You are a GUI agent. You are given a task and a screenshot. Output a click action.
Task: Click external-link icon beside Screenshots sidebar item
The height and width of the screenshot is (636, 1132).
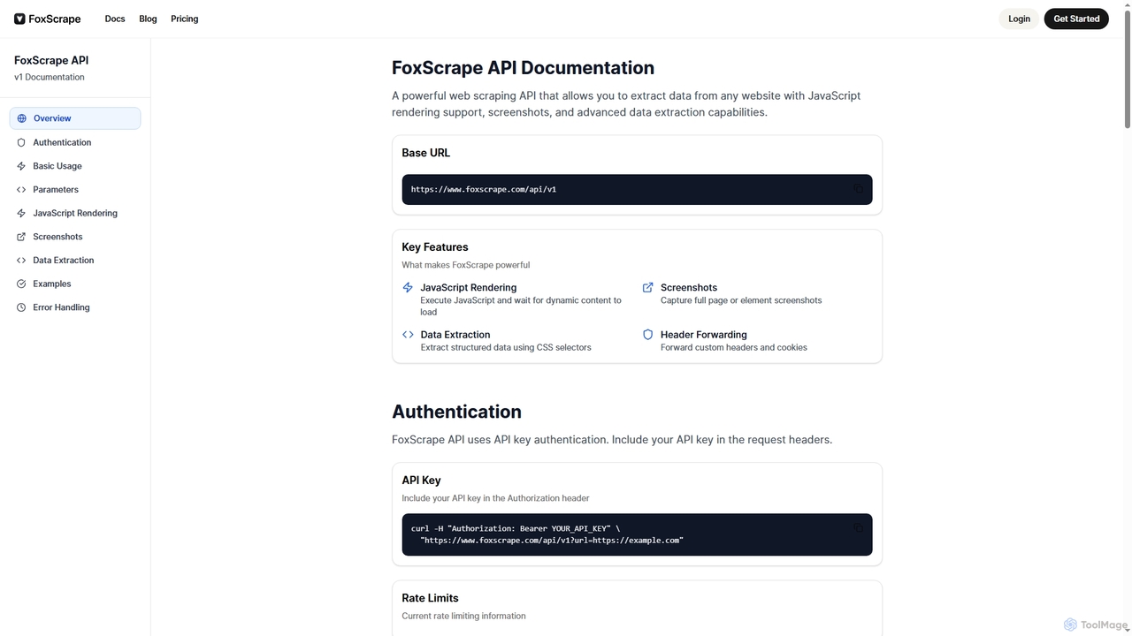(x=22, y=237)
